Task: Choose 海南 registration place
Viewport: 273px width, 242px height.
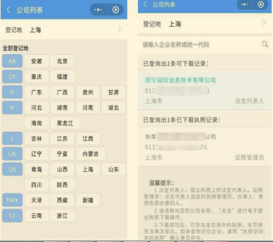Action: click(x=37, y=123)
